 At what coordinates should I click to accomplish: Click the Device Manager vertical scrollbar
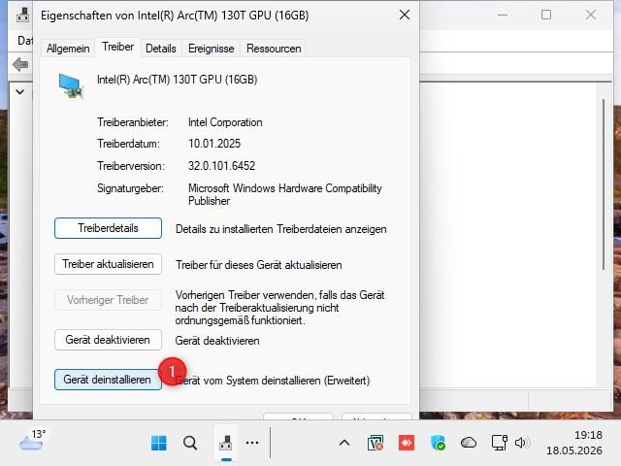(604, 184)
